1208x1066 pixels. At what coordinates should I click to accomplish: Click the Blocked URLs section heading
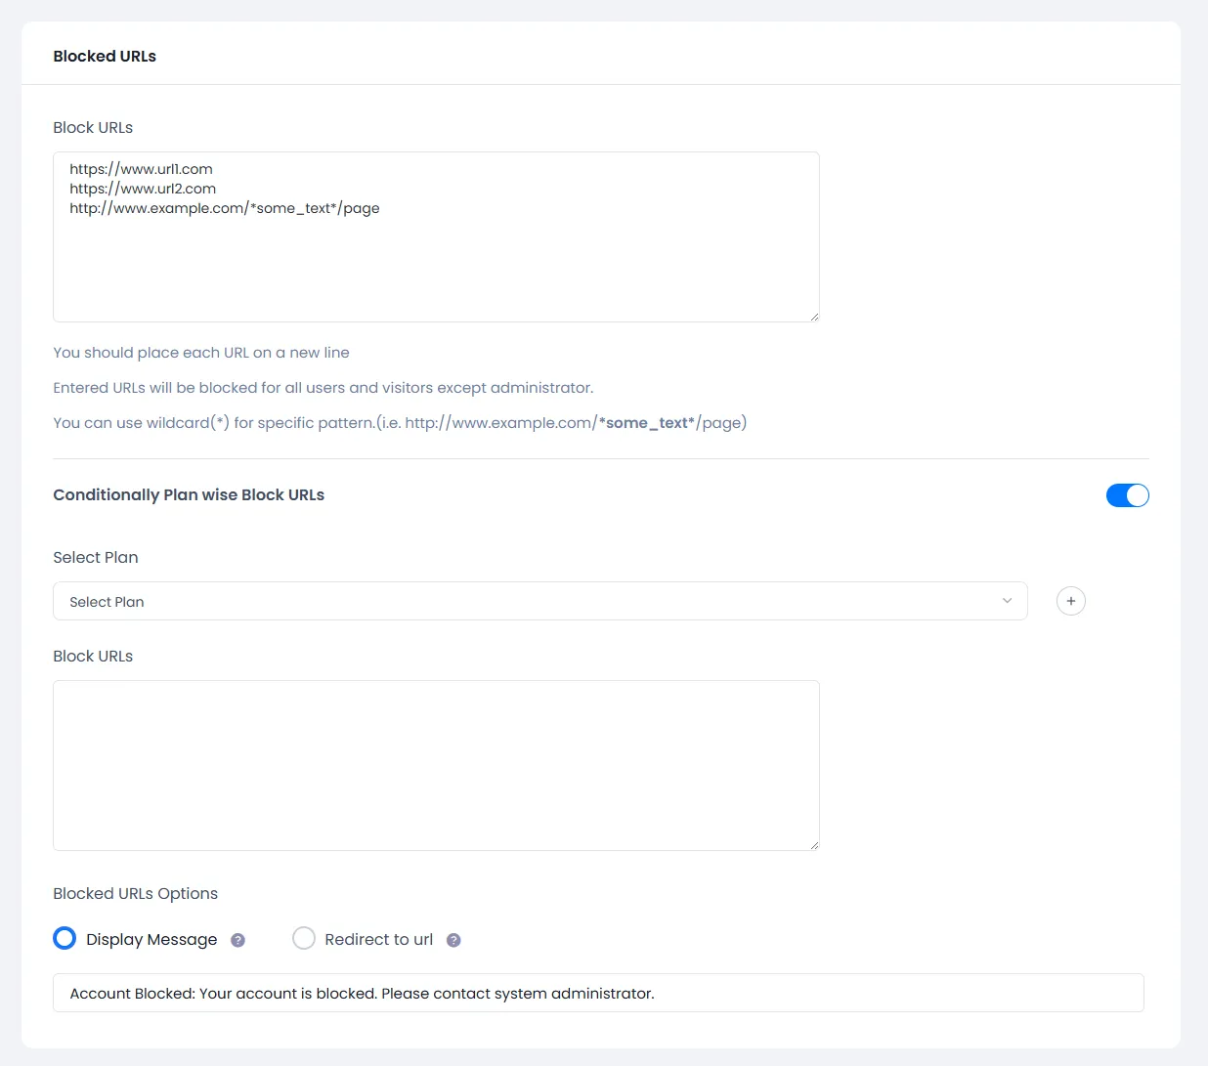(105, 56)
